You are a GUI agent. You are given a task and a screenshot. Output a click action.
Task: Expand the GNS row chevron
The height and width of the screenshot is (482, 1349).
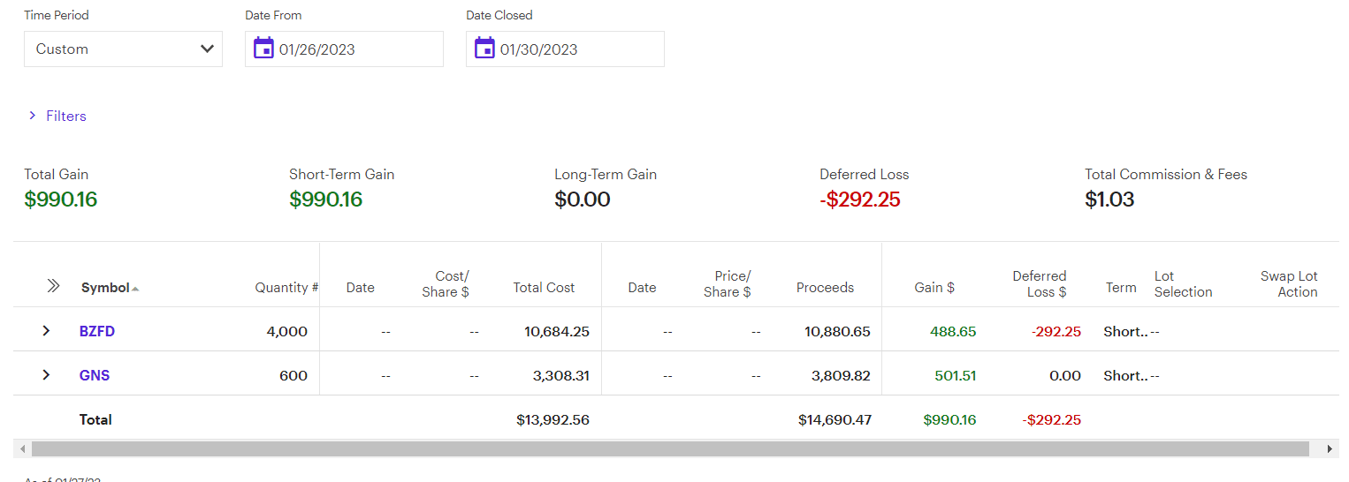(x=46, y=375)
